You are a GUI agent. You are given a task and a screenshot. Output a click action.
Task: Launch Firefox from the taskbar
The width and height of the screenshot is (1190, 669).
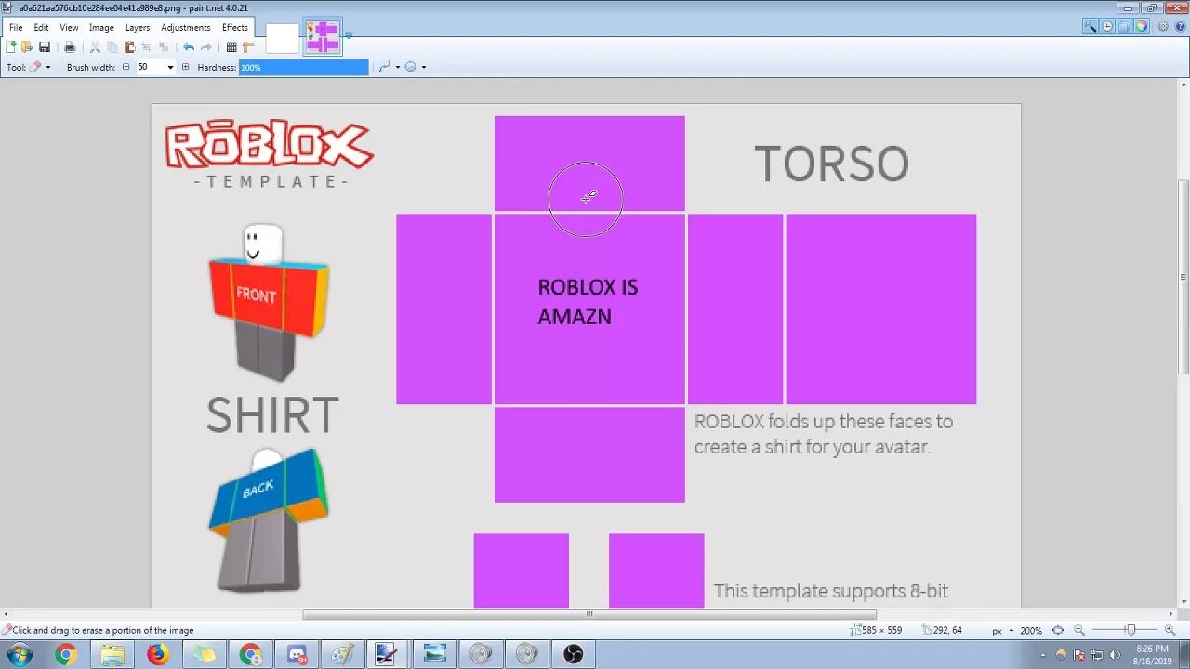coord(158,655)
